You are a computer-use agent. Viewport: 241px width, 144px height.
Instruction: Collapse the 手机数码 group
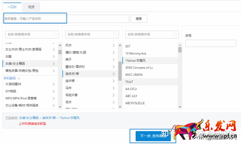point(12,78)
